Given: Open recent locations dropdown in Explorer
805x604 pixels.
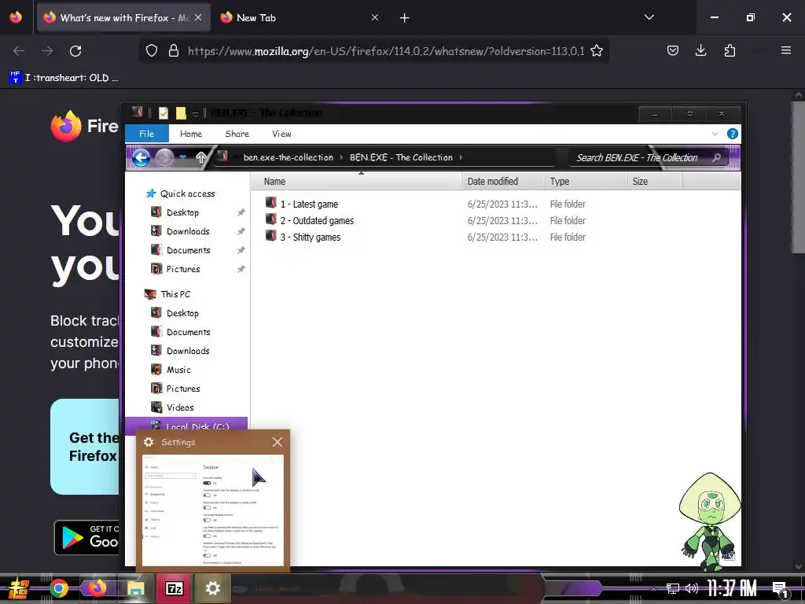Looking at the screenshot, I should coord(182,157).
